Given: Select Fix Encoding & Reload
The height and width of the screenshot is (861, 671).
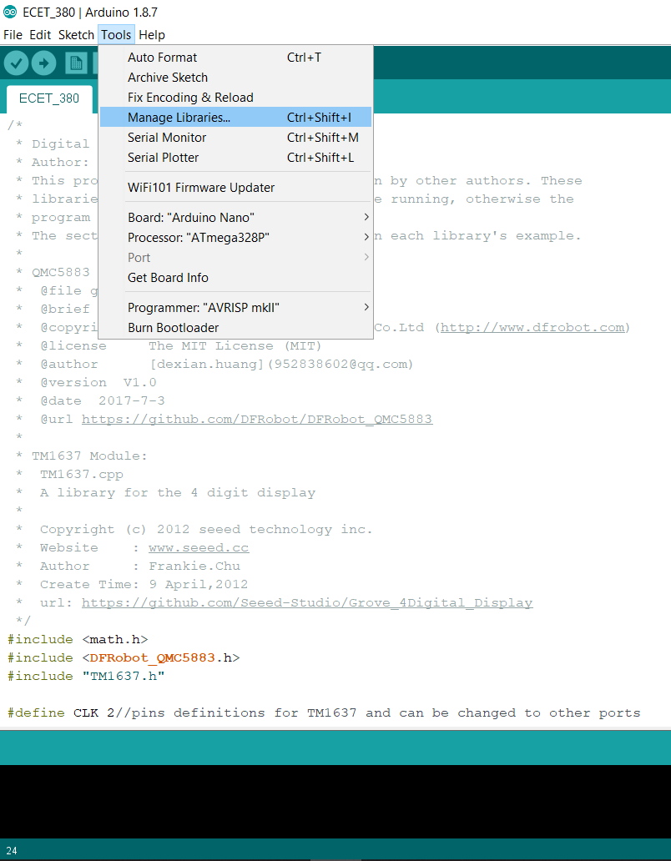Looking at the screenshot, I should pyautogui.click(x=235, y=97).
